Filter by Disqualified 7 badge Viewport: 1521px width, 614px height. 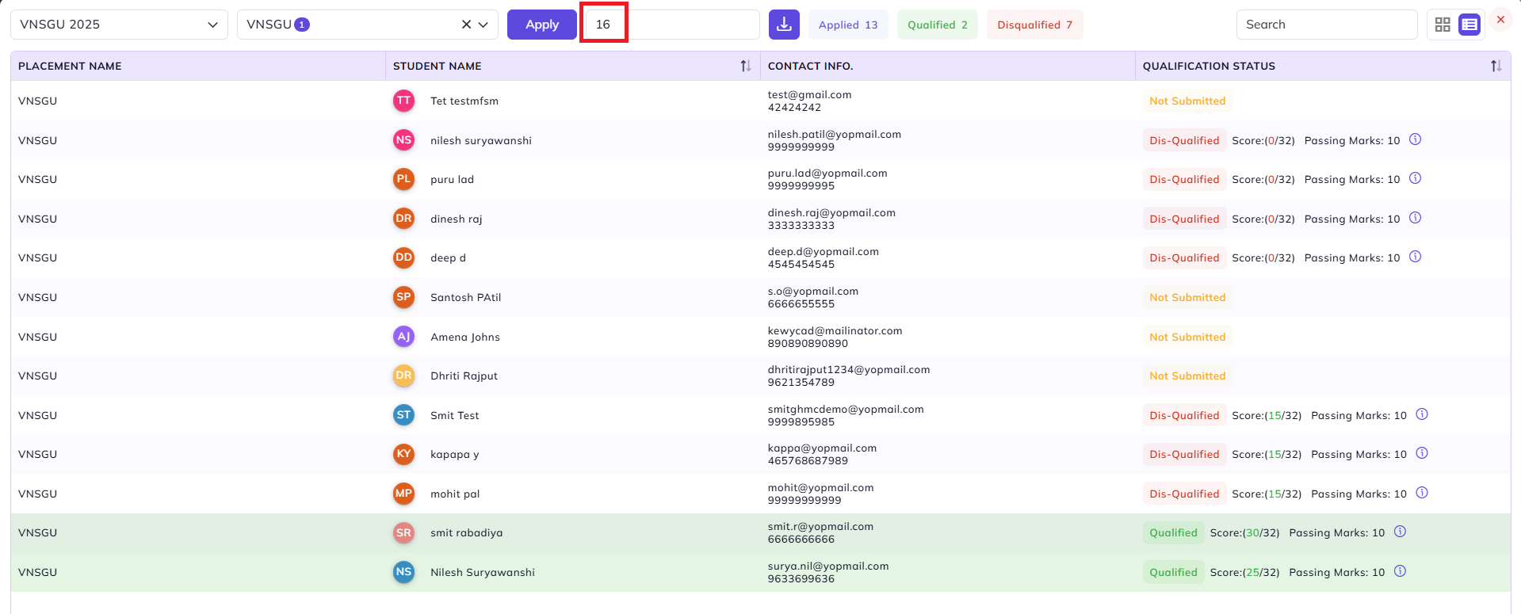pos(1035,25)
